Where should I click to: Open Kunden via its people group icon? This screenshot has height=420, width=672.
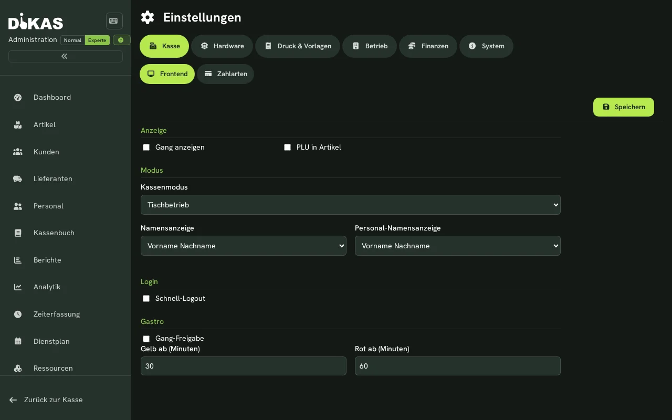18,152
